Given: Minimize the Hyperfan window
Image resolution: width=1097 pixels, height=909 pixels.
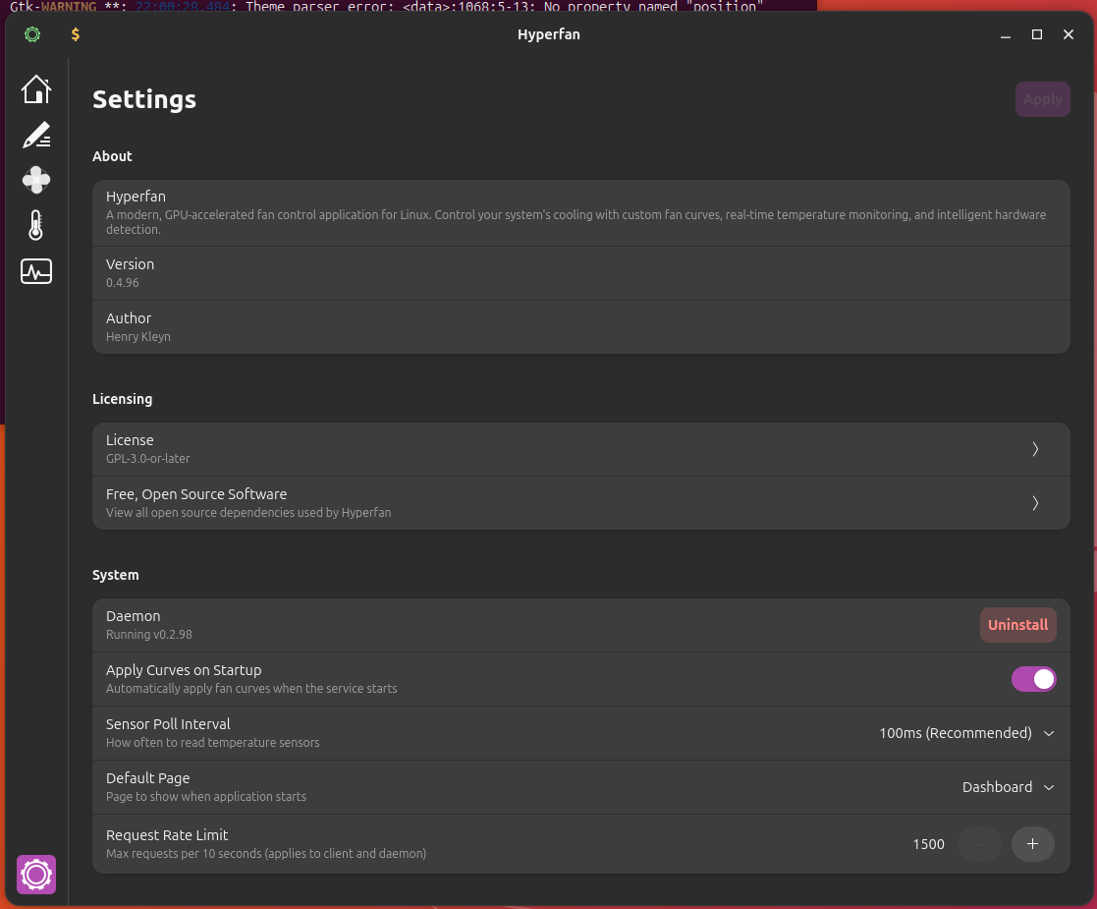Looking at the screenshot, I should [x=1006, y=34].
